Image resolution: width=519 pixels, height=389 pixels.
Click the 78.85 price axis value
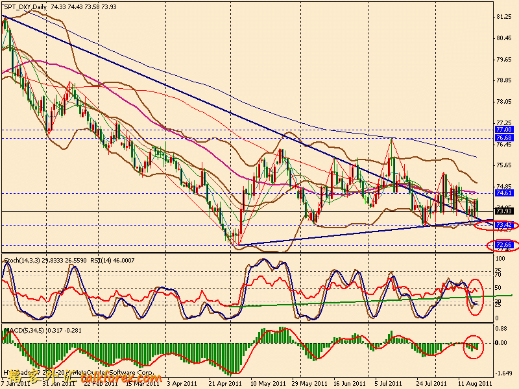[x=504, y=80]
